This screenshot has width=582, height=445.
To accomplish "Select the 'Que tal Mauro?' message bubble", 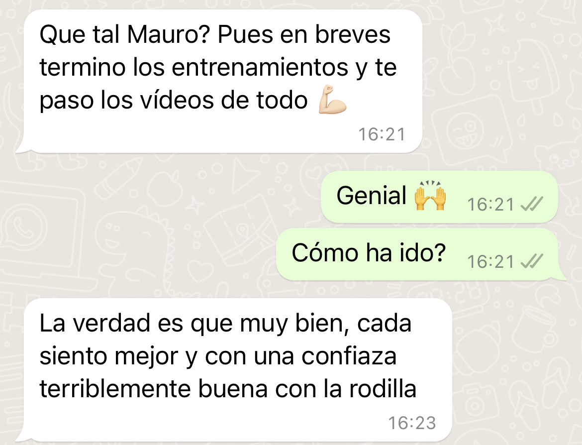I will (x=219, y=81).
